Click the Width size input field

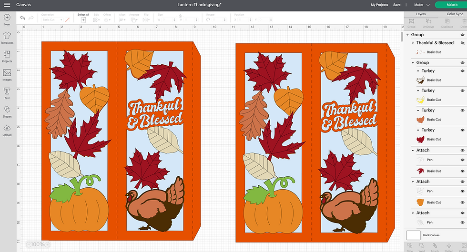[169, 20]
